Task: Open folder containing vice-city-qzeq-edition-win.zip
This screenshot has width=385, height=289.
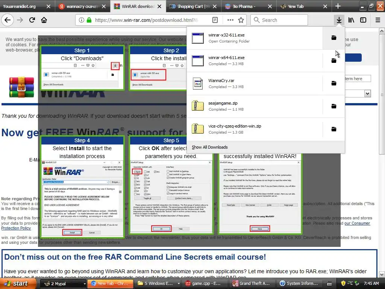Action: click(334, 129)
